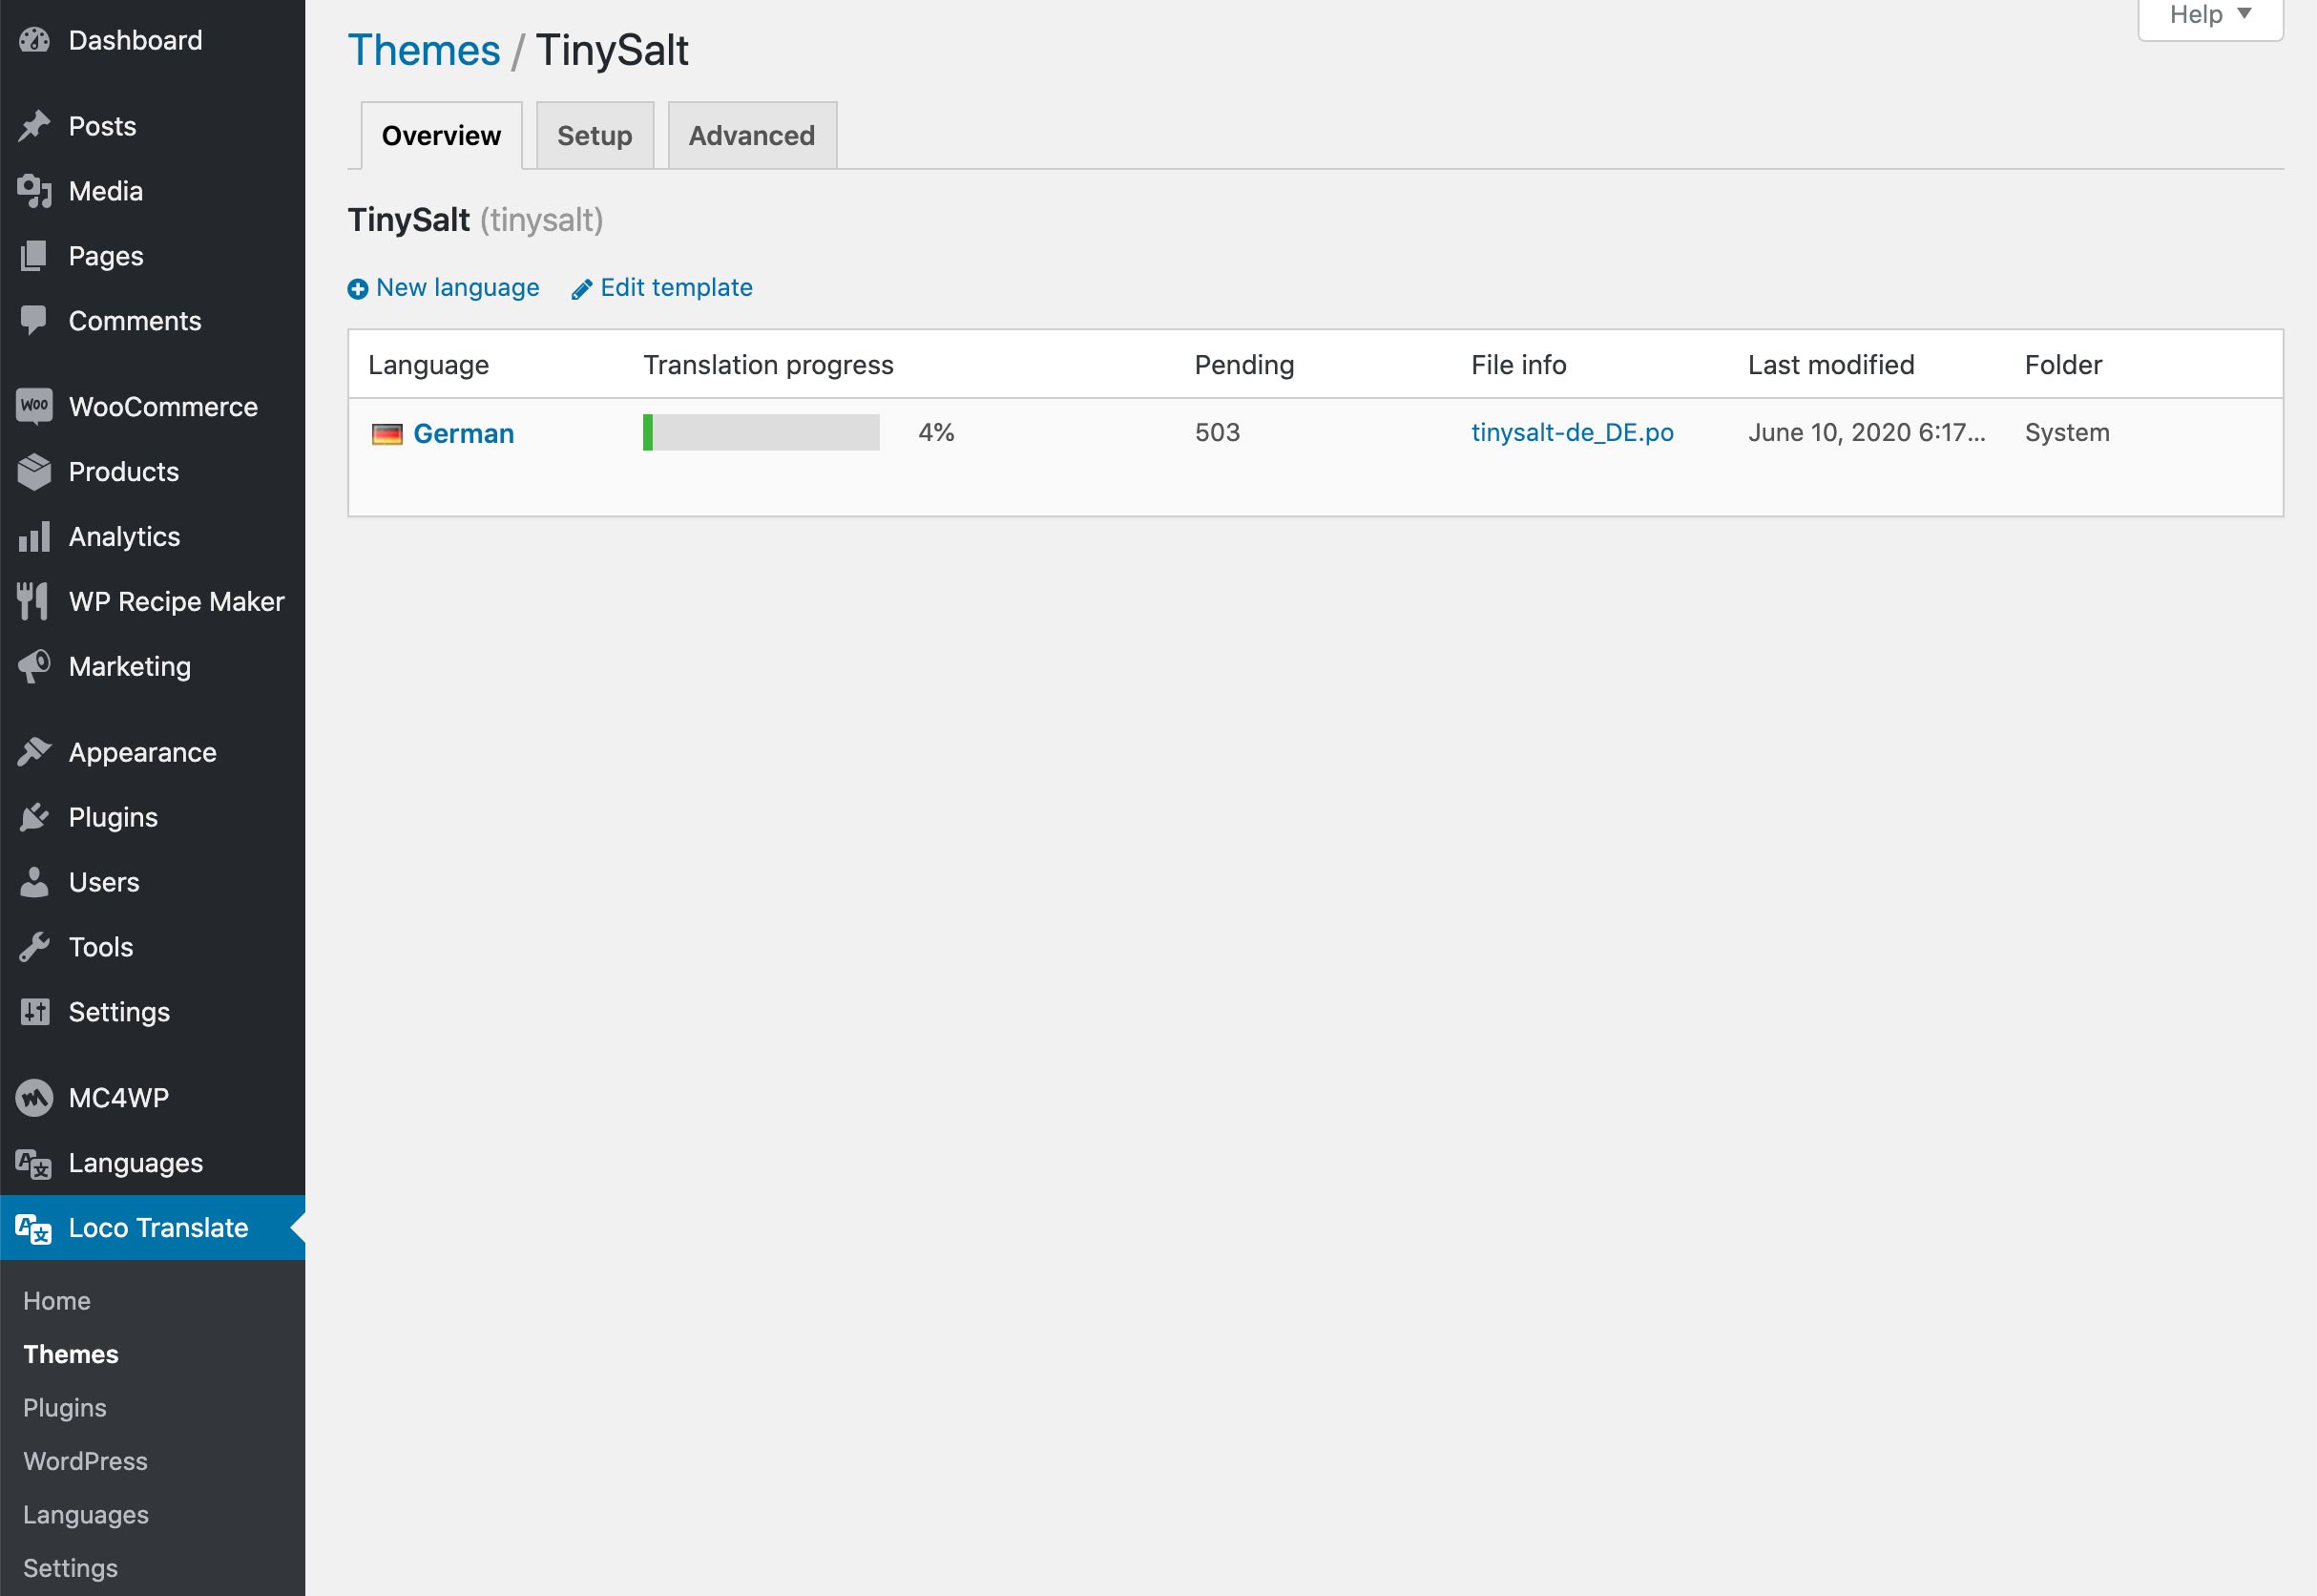Click the Marketing megaphone icon
This screenshot has width=2317, height=1596.
(34, 666)
